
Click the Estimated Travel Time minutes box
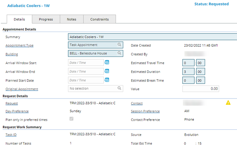tap(201, 63)
